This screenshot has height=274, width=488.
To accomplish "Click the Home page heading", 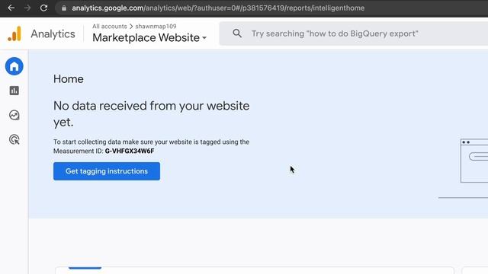I will [x=69, y=79].
